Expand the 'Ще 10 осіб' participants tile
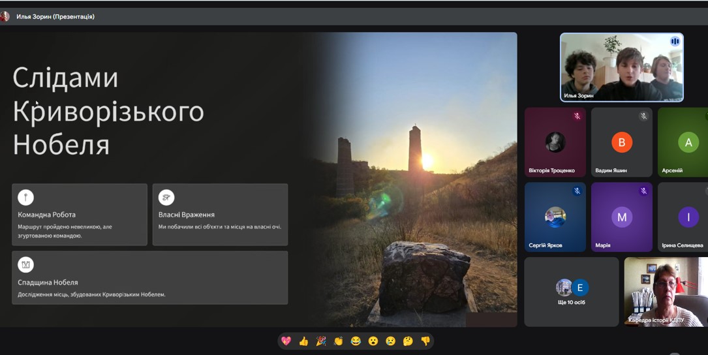 (572, 291)
